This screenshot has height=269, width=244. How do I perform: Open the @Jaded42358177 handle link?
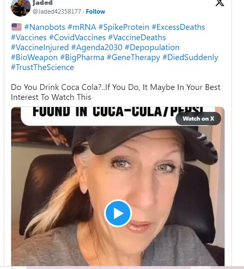point(57,12)
